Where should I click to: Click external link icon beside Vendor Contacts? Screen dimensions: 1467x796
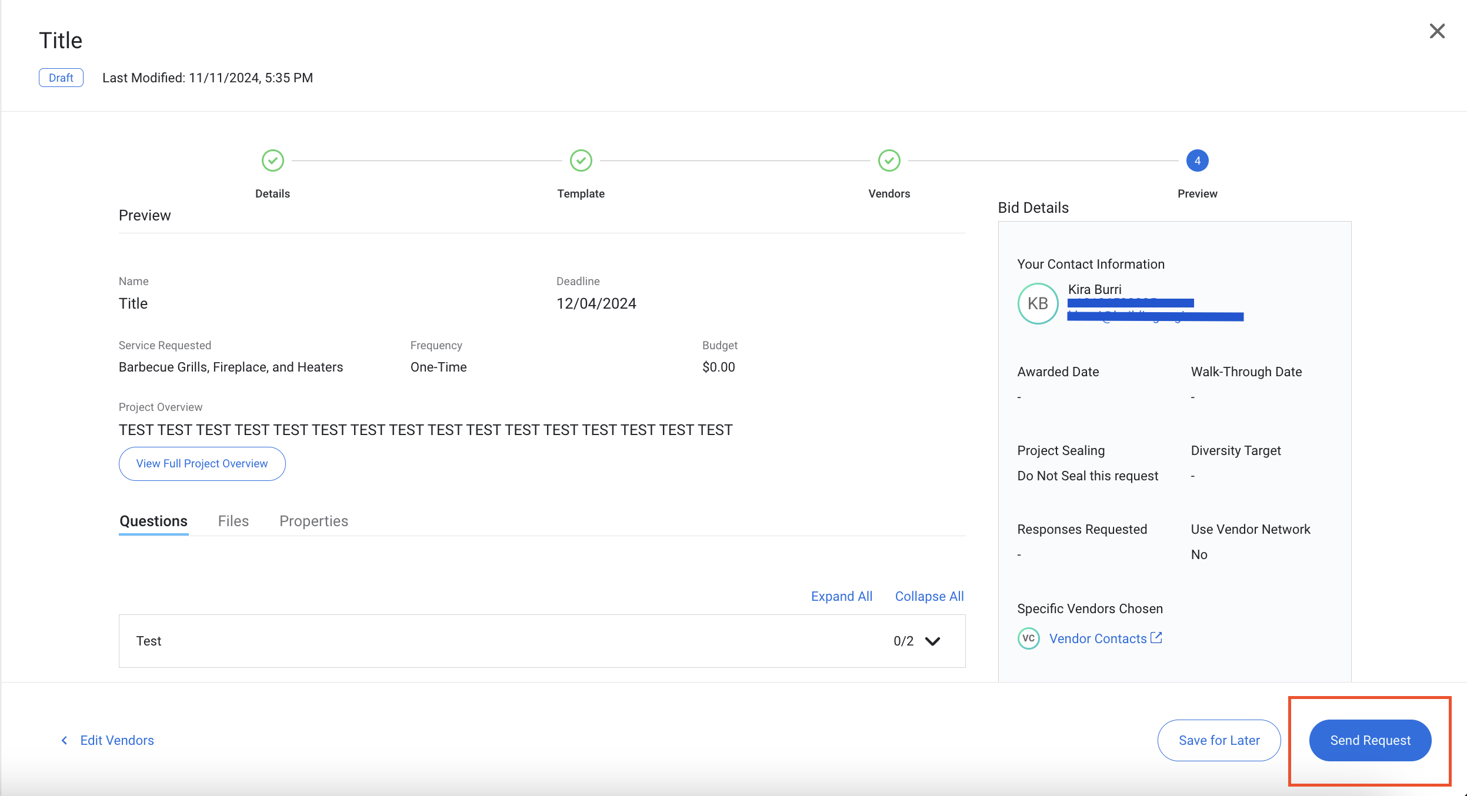point(1156,638)
